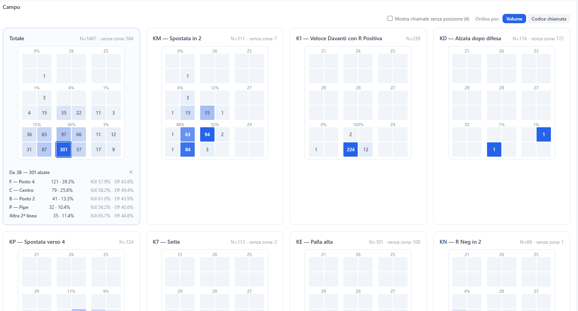Click the 121 · 39.3% value for Posto 4
The width and height of the screenshot is (578, 311).
pos(63,181)
